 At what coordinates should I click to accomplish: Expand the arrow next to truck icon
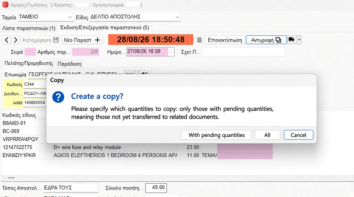click(x=299, y=40)
